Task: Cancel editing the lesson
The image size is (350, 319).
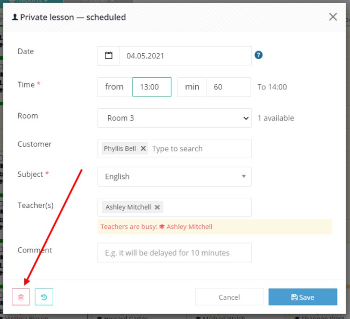Action: (230, 297)
